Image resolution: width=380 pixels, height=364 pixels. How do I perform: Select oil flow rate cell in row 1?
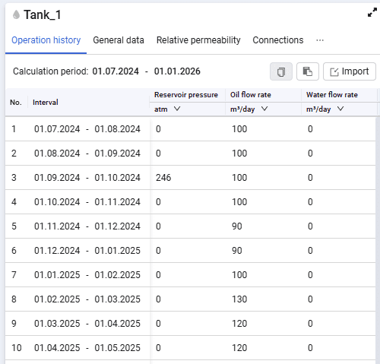[x=263, y=129]
